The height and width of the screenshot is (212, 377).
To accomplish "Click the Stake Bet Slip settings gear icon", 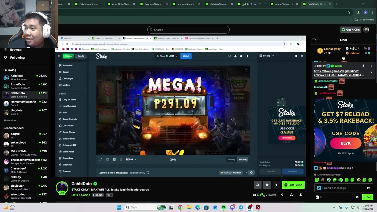I will point(296,56).
